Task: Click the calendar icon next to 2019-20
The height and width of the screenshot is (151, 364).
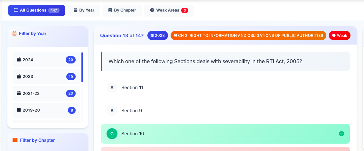Action: click(19, 110)
